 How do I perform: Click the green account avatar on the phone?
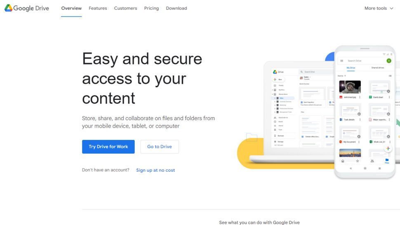pos(389,61)
